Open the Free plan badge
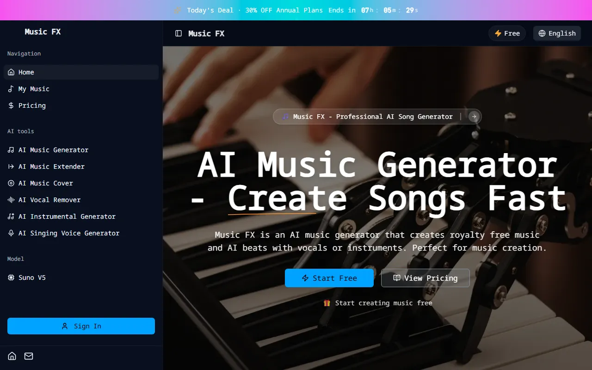The width and height of the screenshot is (592, 370). click(x=507, y=33)
